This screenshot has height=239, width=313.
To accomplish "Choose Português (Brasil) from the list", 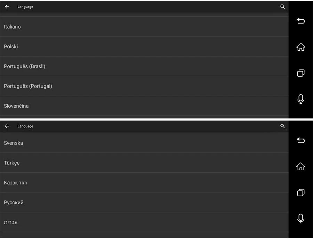I will [144, 66].
